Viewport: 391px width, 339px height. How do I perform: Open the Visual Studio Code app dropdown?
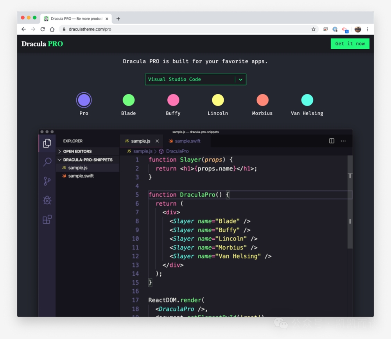point(195,79)
